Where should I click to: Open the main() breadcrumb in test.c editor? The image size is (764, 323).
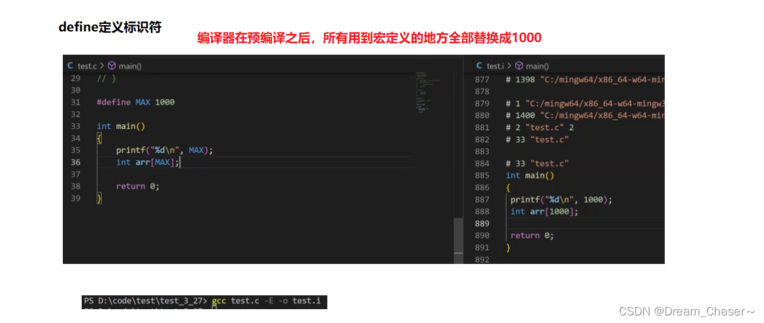tap(130, 66)
